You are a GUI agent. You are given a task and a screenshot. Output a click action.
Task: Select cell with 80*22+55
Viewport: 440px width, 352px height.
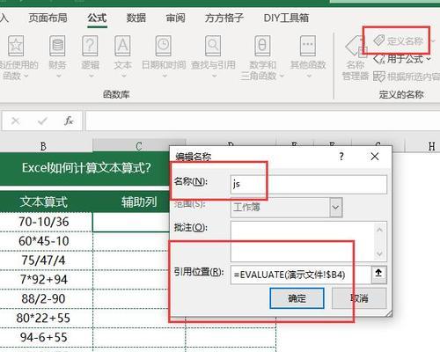tap(43, 318)
